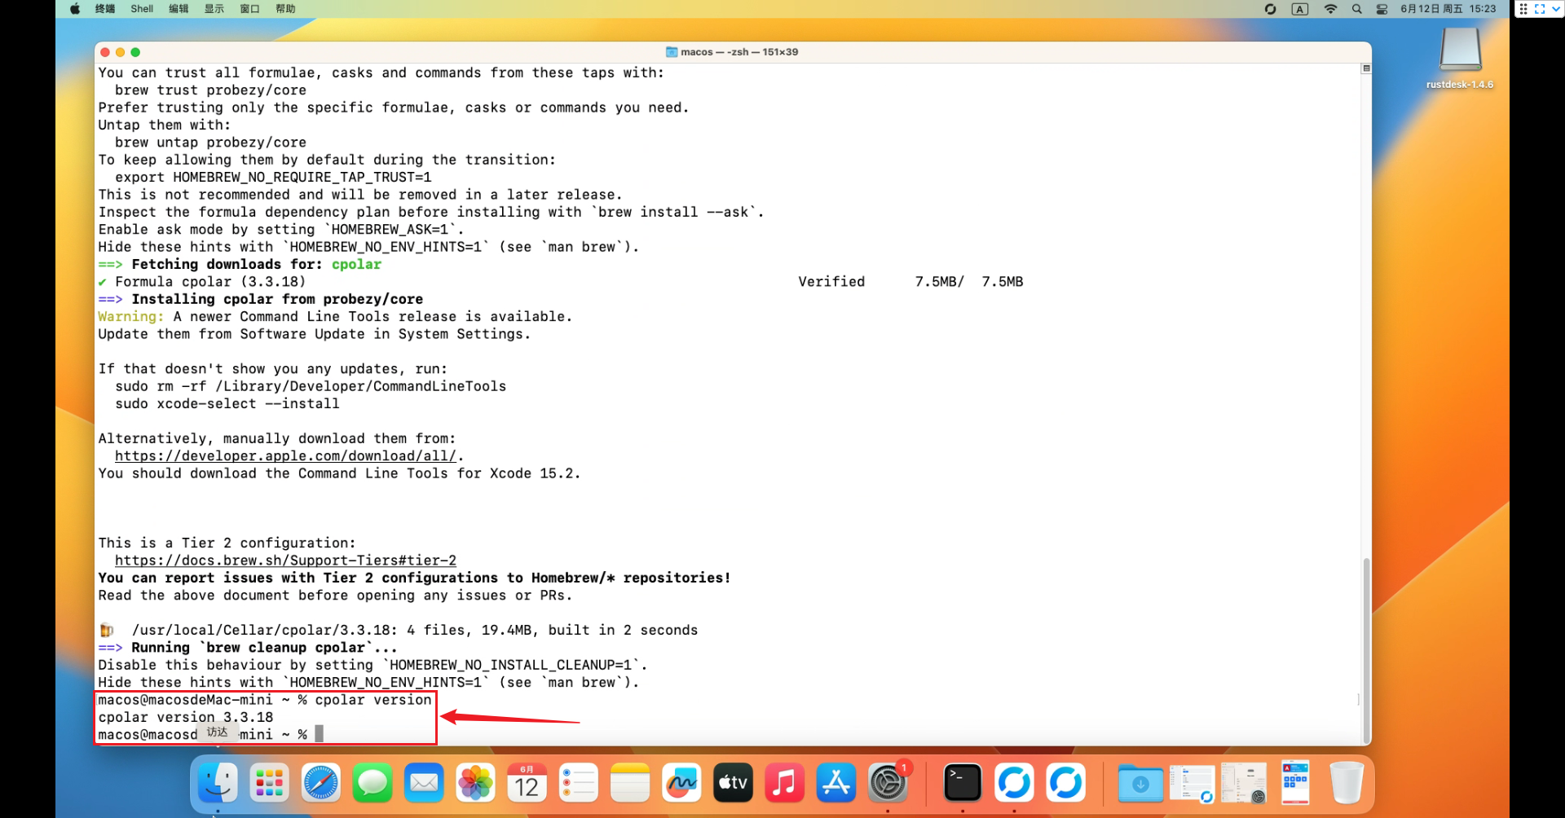Open Control Center from the menu bar

(1382, 9)
